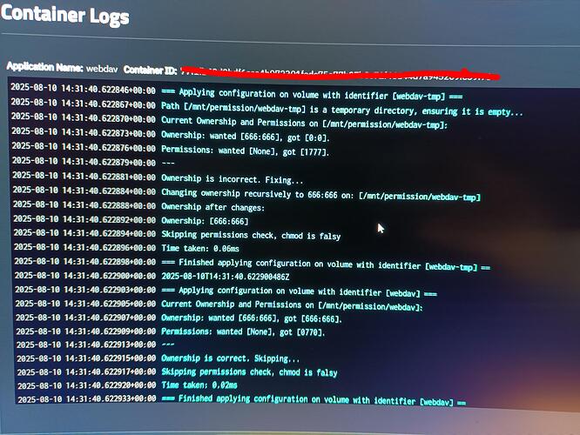Click 'Ownership is correct. Skipping...' log line
Image resolution: width=580 pixels, height=435 pixels.
point(229,358)
